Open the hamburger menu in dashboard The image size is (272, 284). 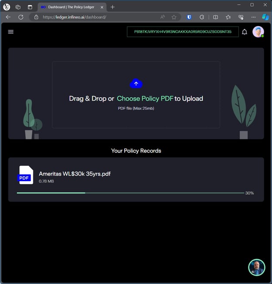click(11, 32)
